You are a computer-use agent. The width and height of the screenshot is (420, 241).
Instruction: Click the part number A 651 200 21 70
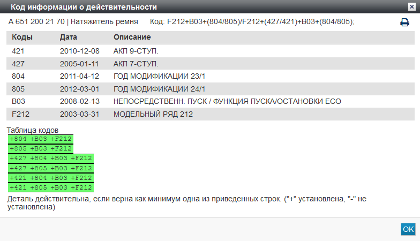click(36, 22)
